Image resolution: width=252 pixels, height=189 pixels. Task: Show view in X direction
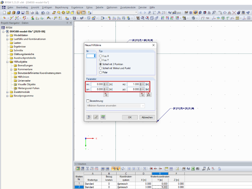click(x=163, y=18)
